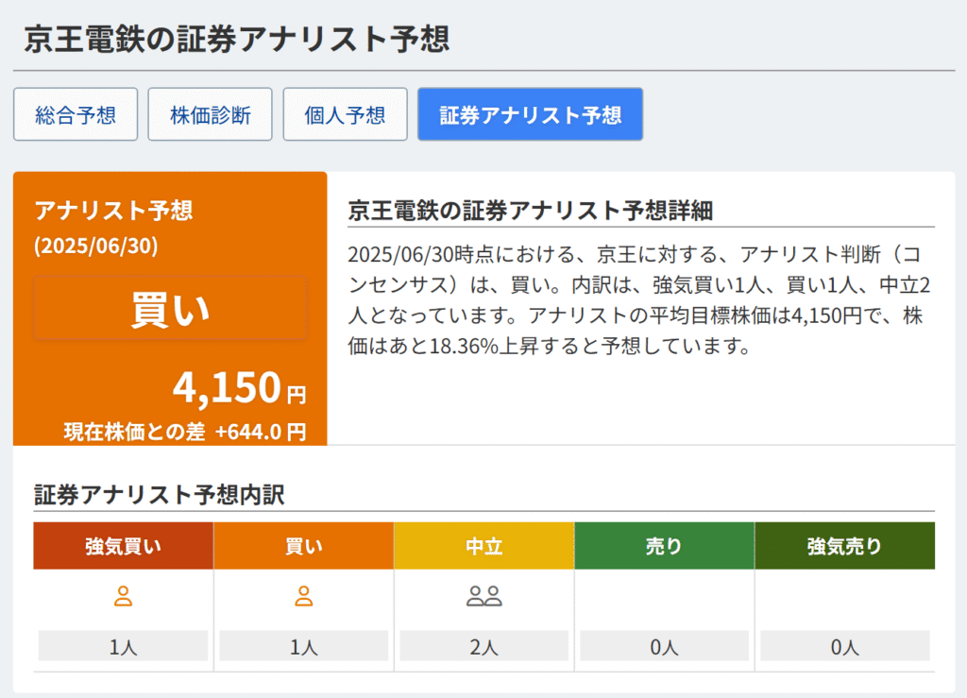Click the analyst consensus description paragraph
The image size is (967, 698).
pos(640,300)
